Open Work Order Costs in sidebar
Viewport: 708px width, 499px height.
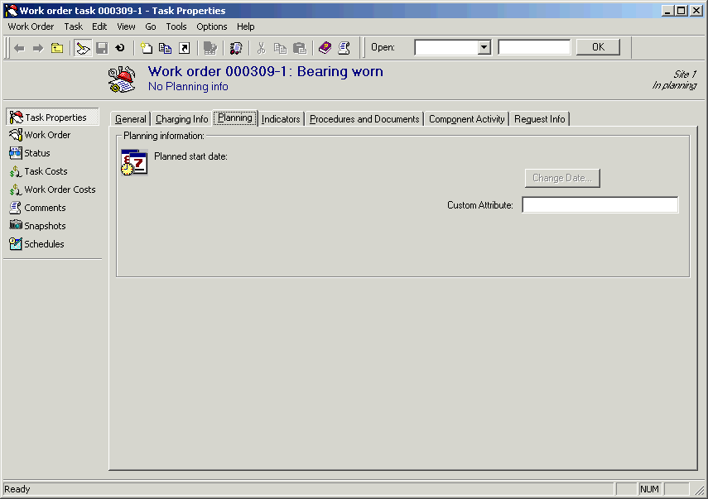click(52, 190)
